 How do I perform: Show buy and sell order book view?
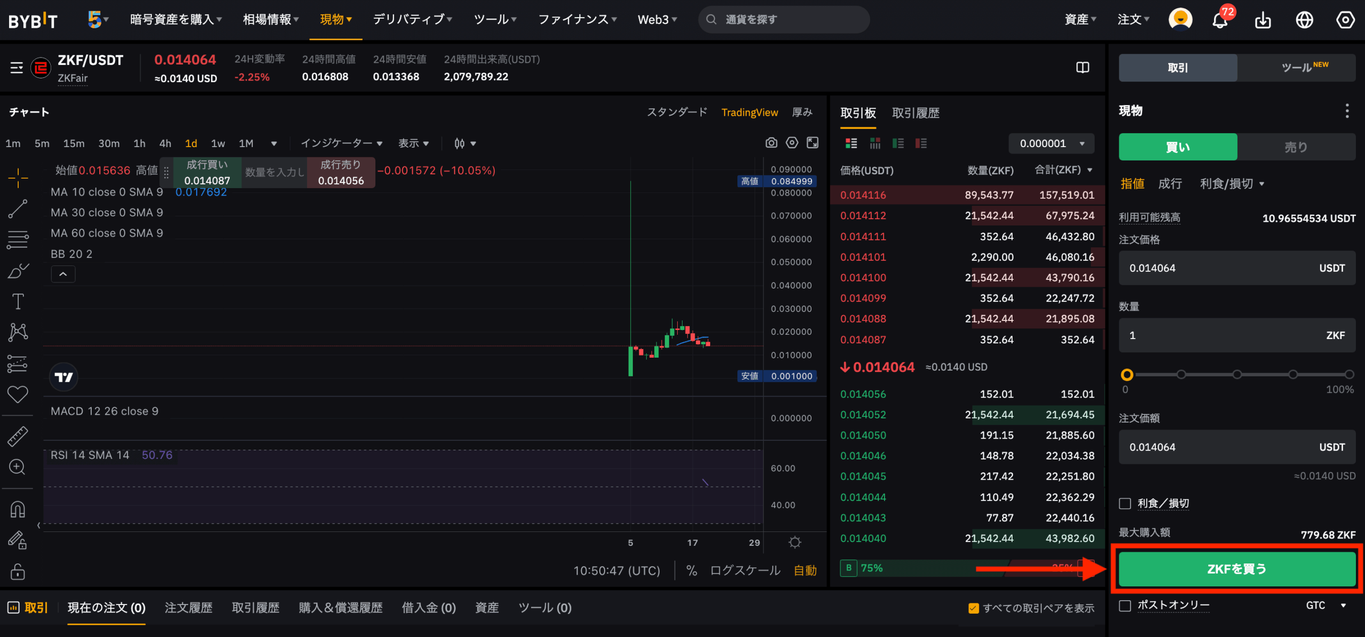pos(851,143)
